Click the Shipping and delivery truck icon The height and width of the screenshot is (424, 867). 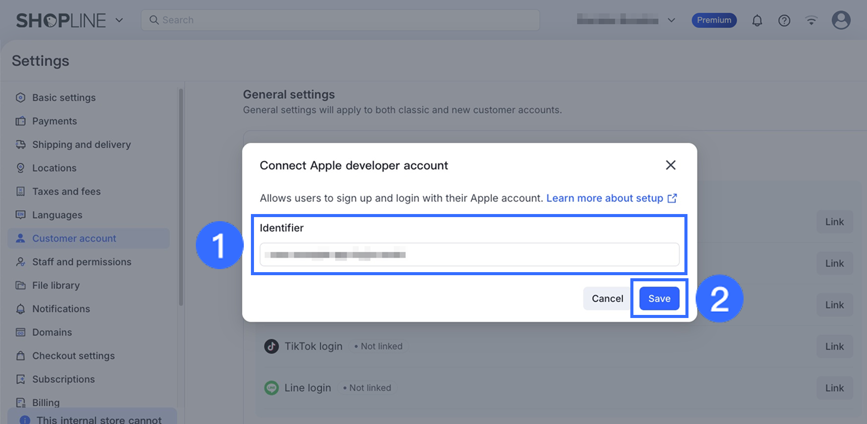tap(20, 145)
